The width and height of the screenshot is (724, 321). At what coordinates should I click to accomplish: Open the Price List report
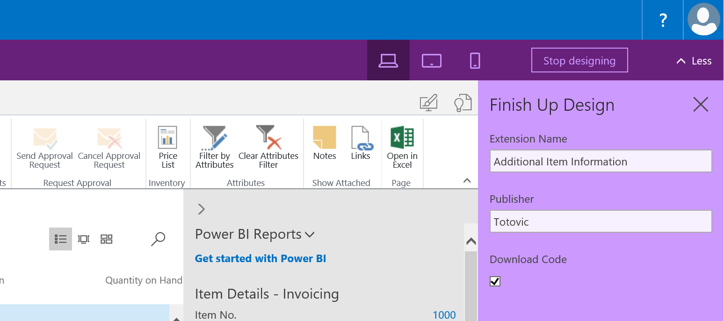(168, 148)
